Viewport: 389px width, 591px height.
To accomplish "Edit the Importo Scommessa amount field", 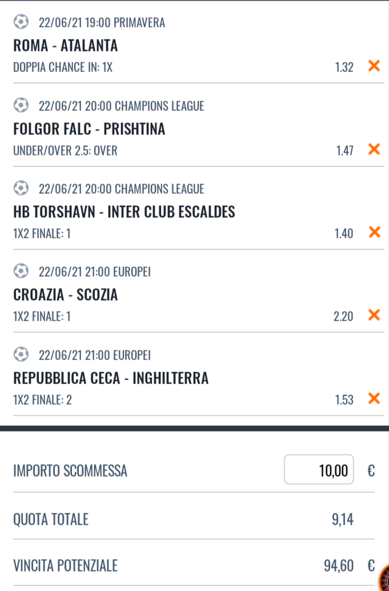I will click(x=319, y=470).
